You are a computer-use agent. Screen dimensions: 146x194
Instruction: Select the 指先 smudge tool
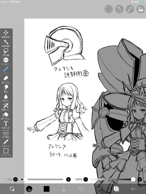click(x=6, y=89)
